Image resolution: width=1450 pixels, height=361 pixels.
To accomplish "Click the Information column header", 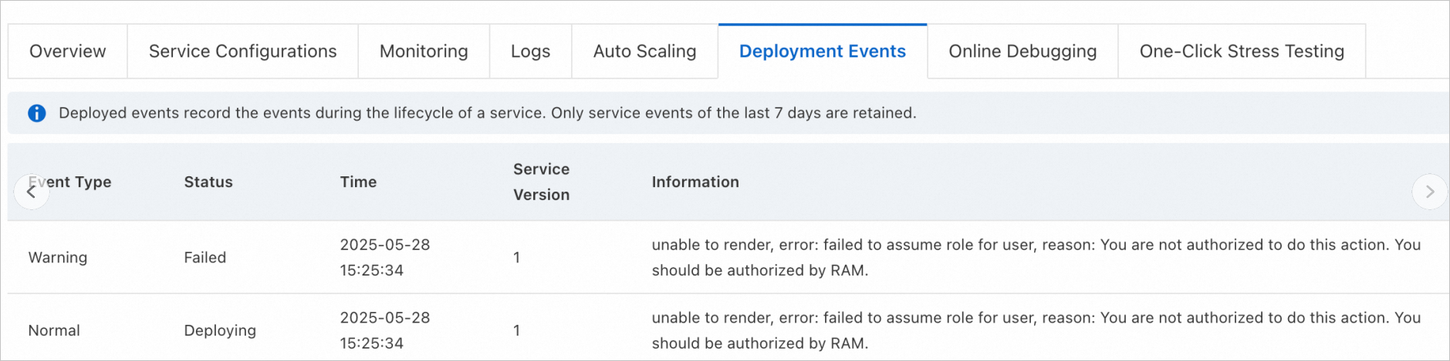I will (x=695, y=182).
